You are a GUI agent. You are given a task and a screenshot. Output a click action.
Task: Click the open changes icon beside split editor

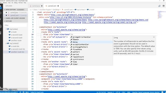pos(160,6)
